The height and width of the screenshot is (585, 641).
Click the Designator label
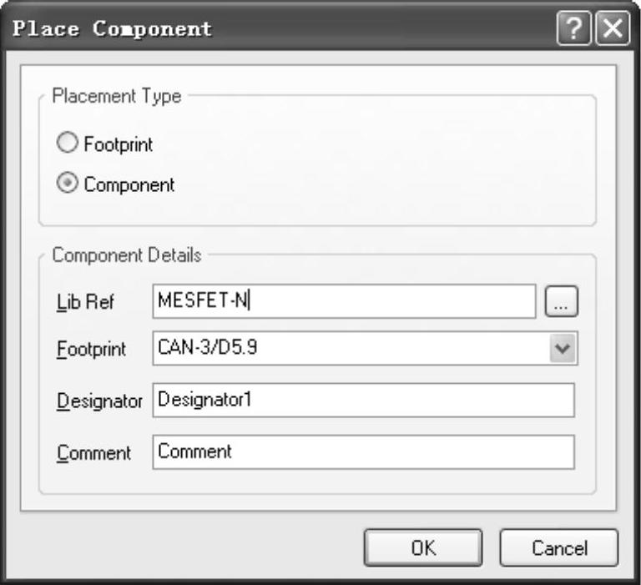tap(99, 401)
